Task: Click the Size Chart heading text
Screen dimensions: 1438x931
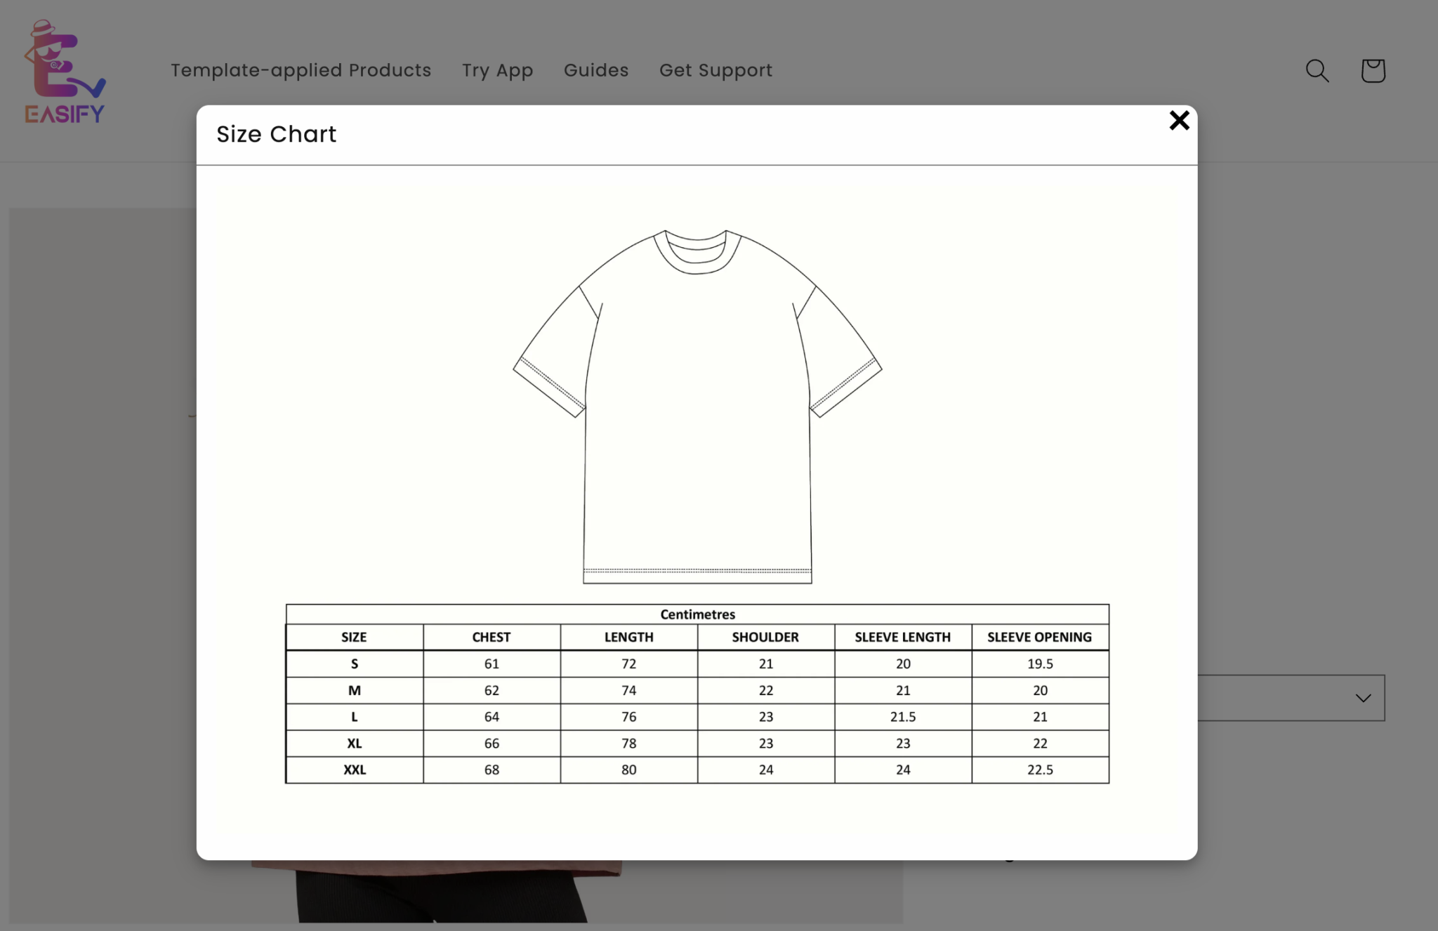Action: pyautogui.click(x=277, y=134)
